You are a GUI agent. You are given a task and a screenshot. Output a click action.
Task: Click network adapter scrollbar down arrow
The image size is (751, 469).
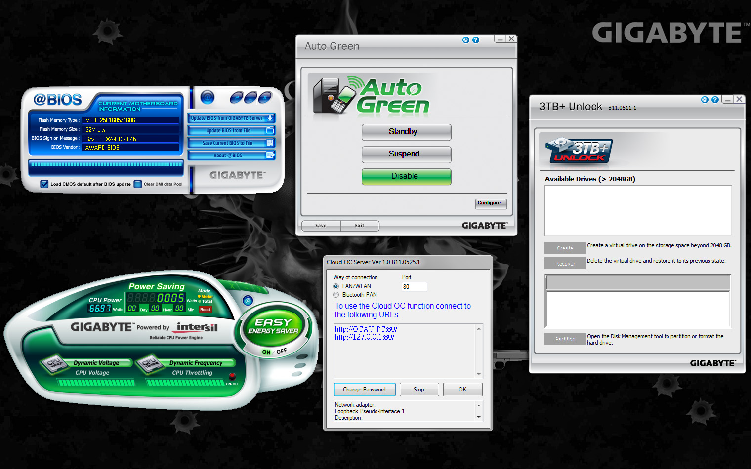pyautogui.click(x=479, y=417)
